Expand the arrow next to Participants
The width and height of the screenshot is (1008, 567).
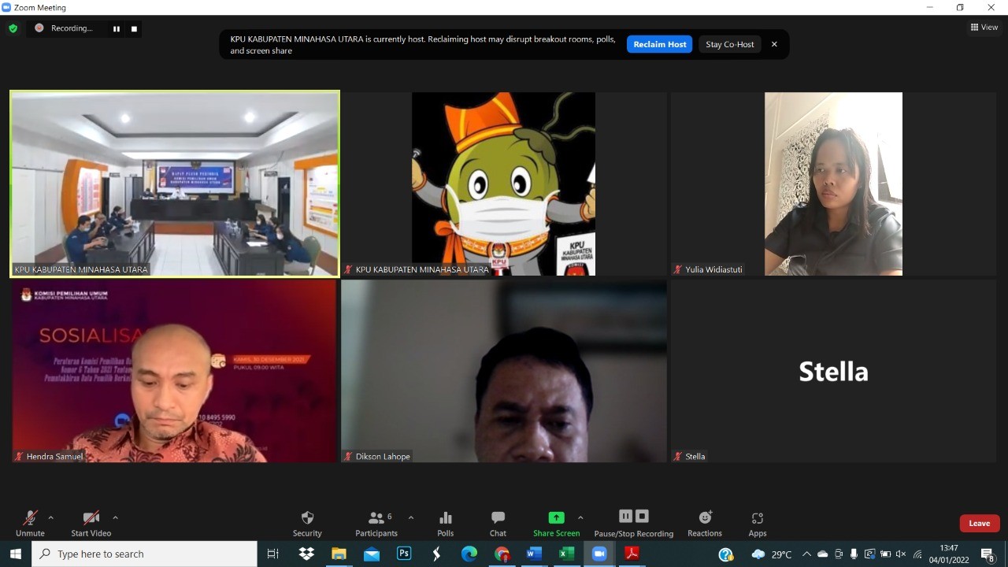coord(410,517)
